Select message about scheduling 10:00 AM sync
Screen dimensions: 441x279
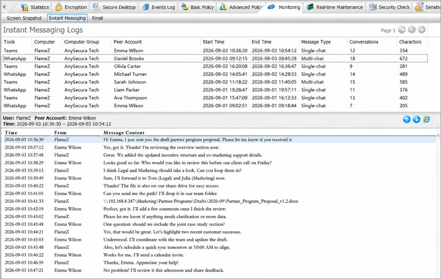pos(220,247)
